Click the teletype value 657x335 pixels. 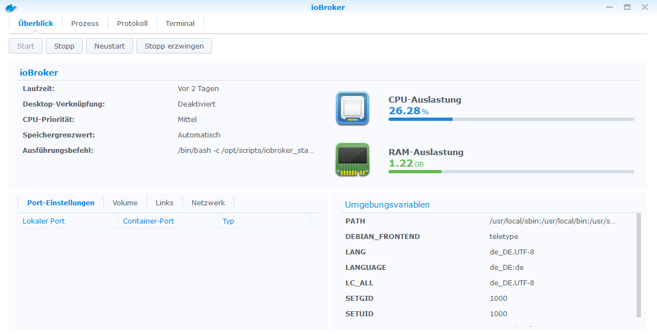click(x=503, y=237)
